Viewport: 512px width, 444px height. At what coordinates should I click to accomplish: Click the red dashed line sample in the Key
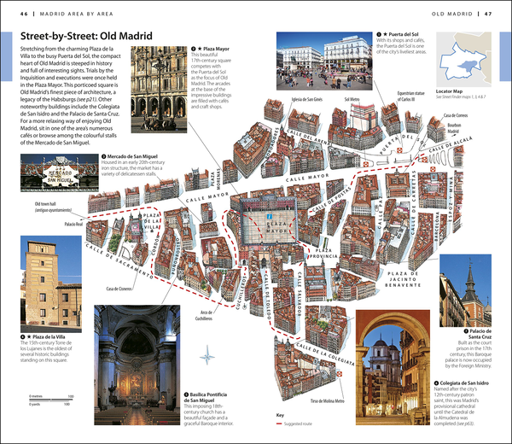pos(279,424)
